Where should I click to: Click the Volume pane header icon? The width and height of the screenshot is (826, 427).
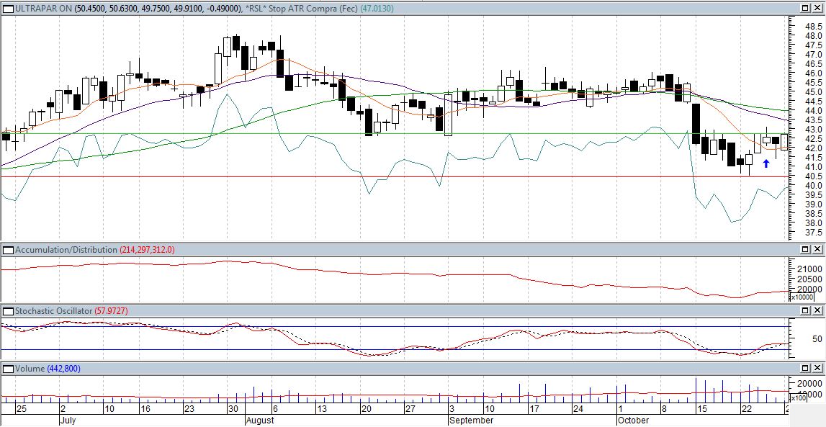click(x=8, y=369)
